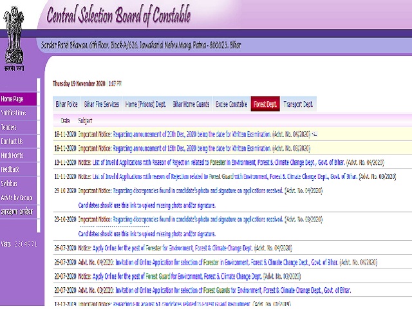This screenshot has height=309, width=412.
Task: Go to Tenders in sidebar
Action: point(8,127)
